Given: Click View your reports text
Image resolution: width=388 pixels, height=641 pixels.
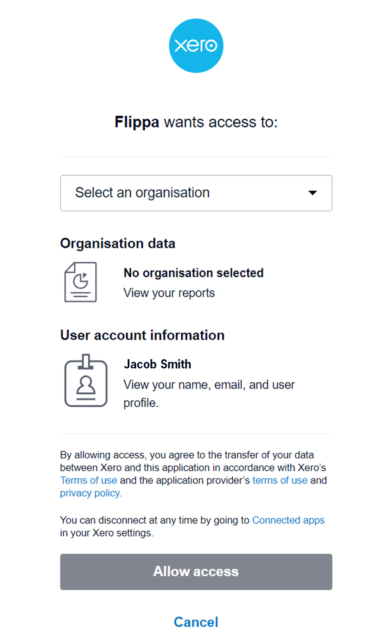Looking at the screenshot, I should (169, 293).
